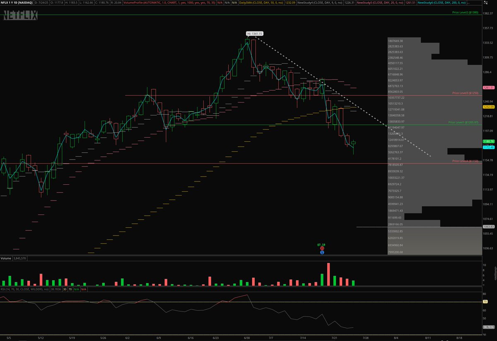Click the Price Level4 ($1150) line label

point(466,161)
